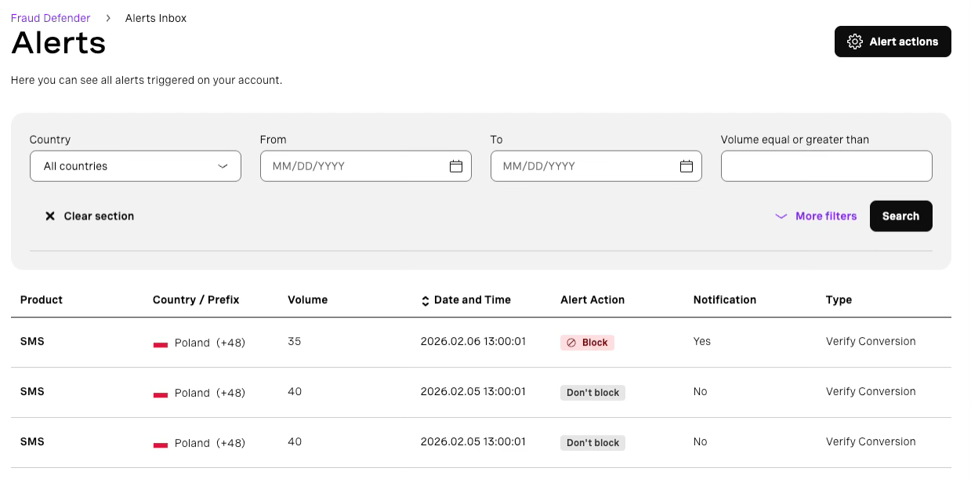Click the Notification column header
The width and height of the screenshot is (971, 479).
(x=725, y=299)
